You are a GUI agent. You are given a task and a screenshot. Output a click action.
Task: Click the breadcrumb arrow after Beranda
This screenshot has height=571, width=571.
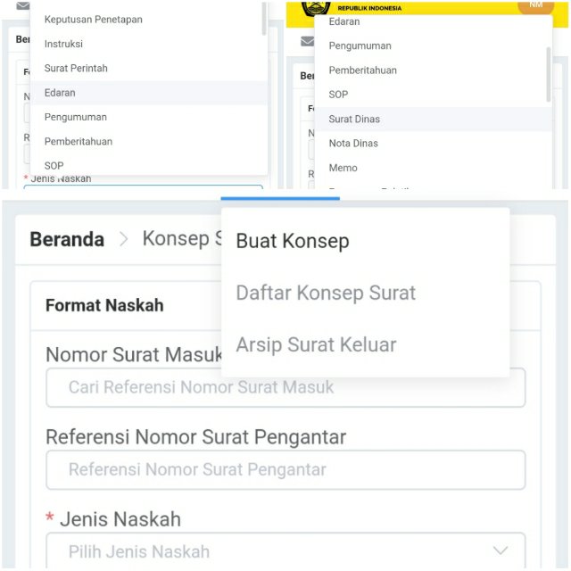pyautogui.click(x=124, y=239)
